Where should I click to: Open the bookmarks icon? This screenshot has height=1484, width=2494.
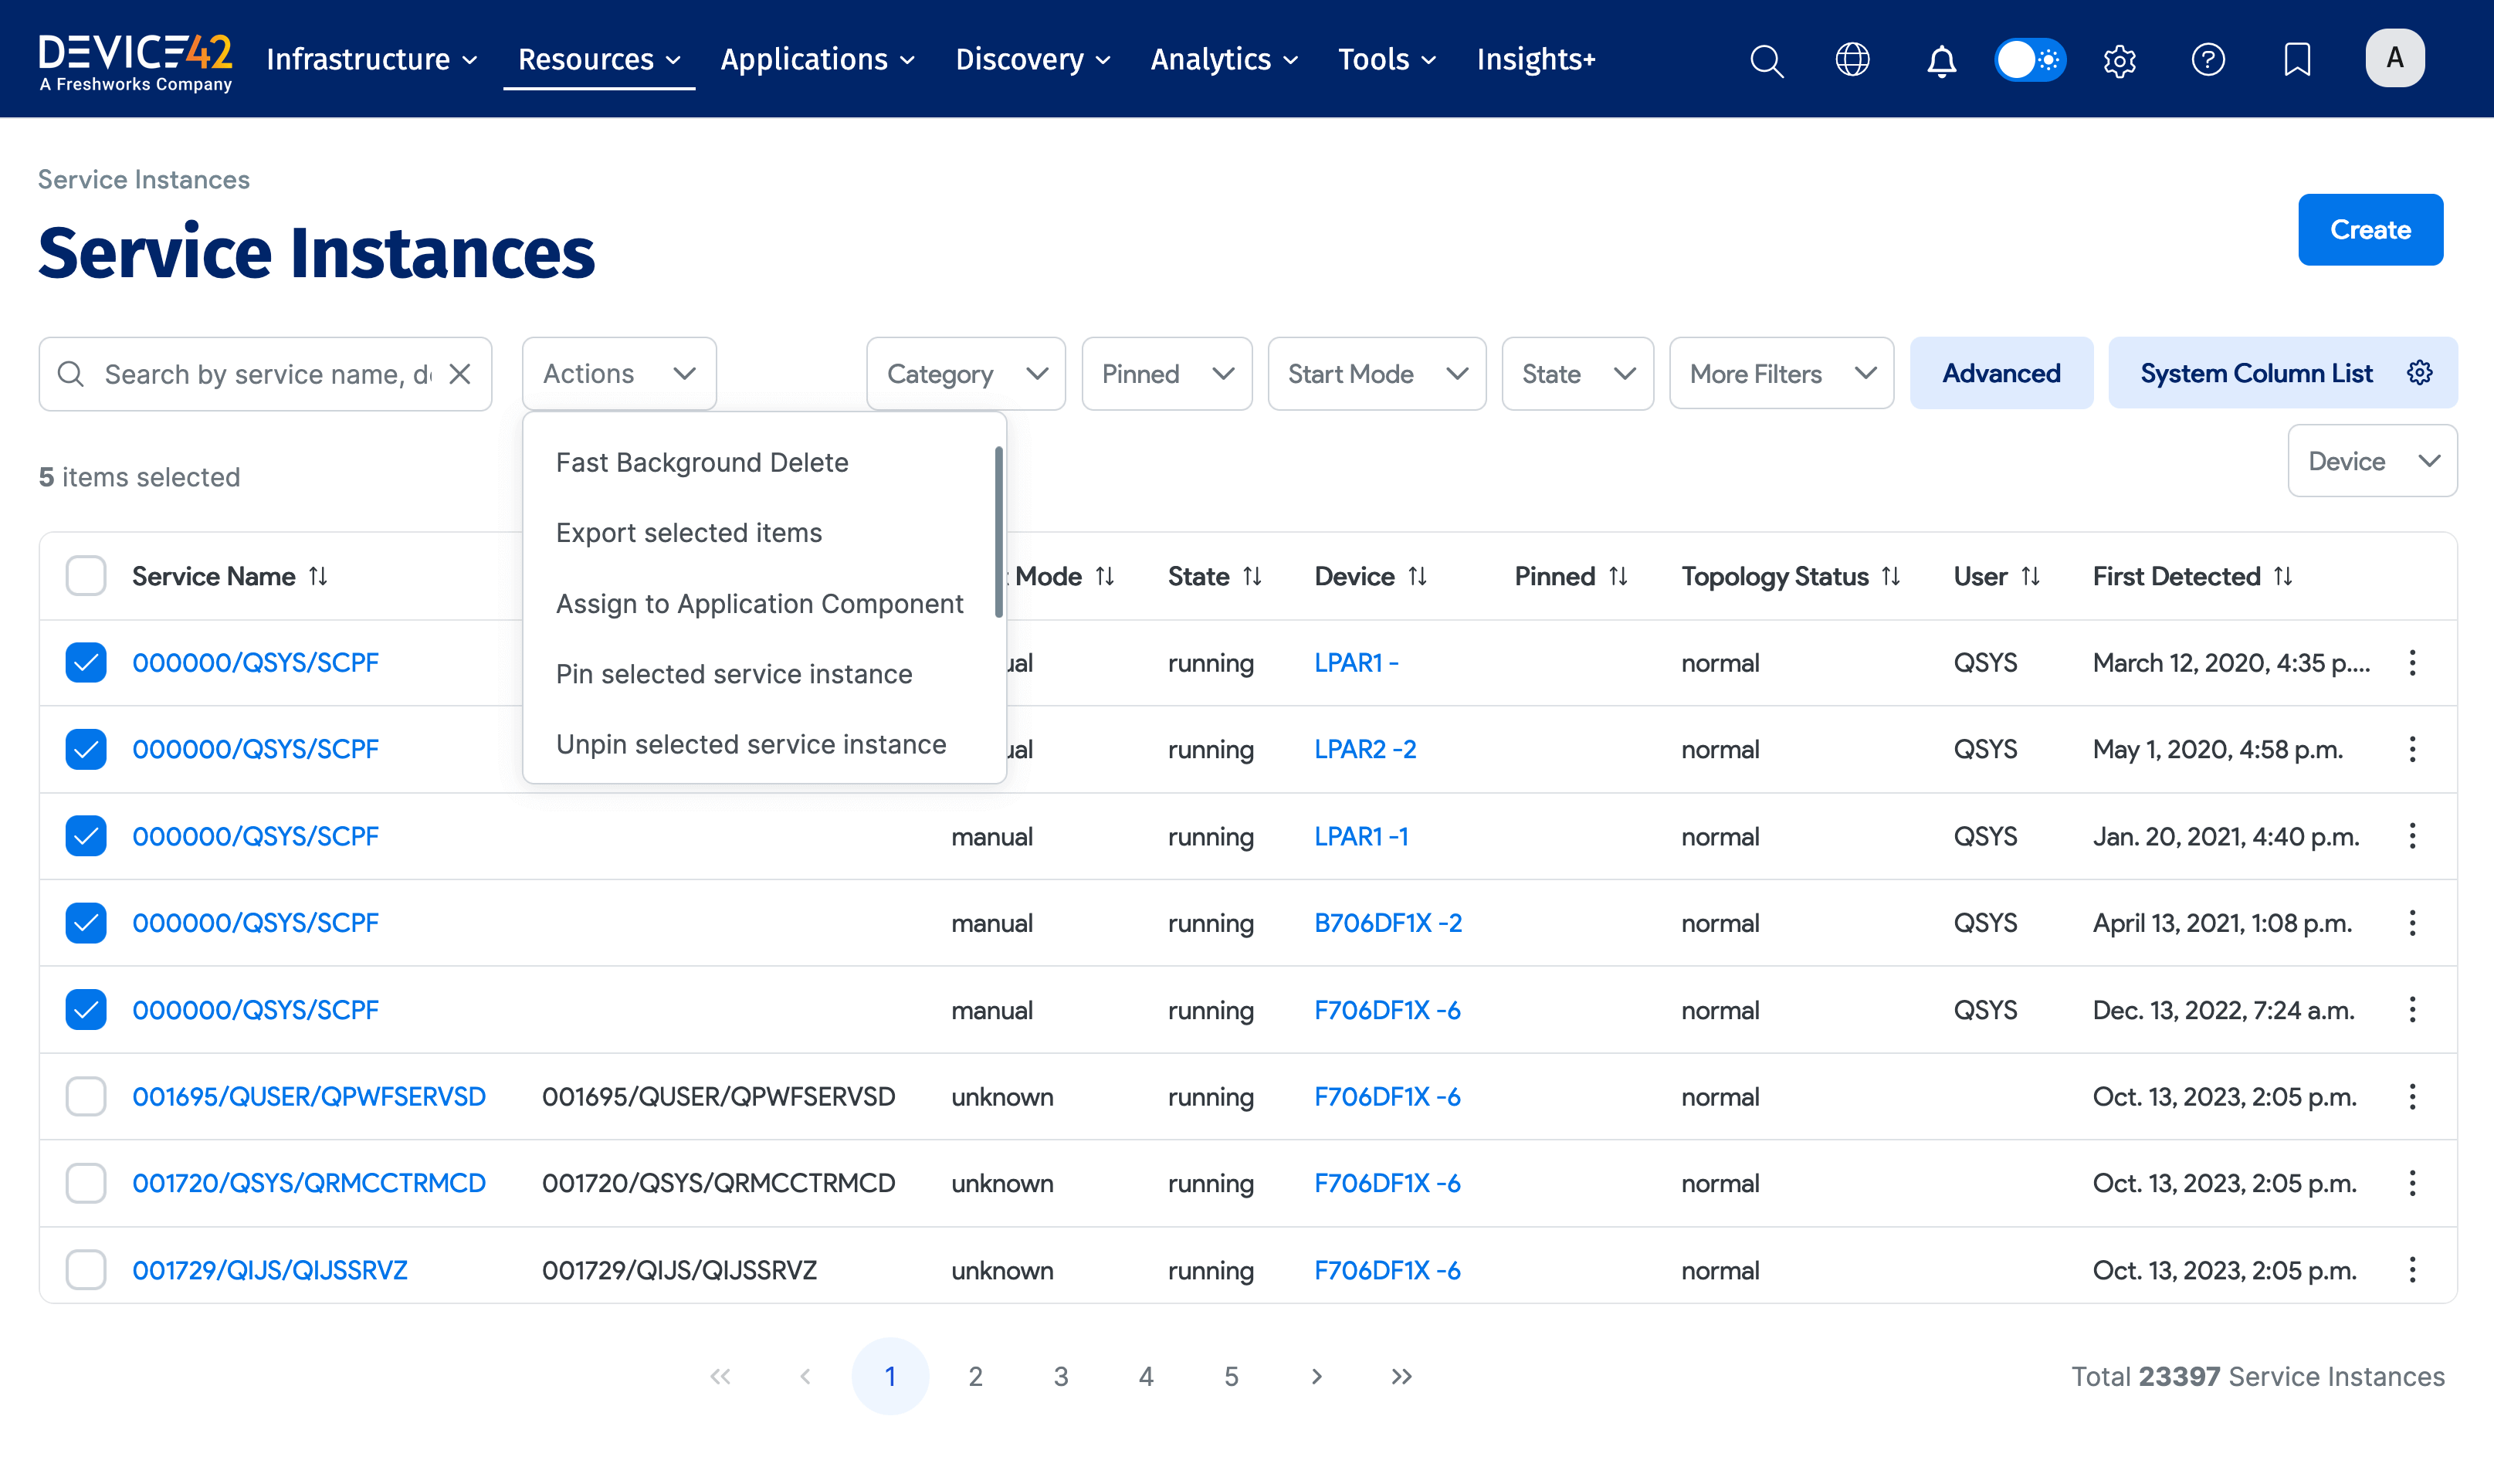2297,60
